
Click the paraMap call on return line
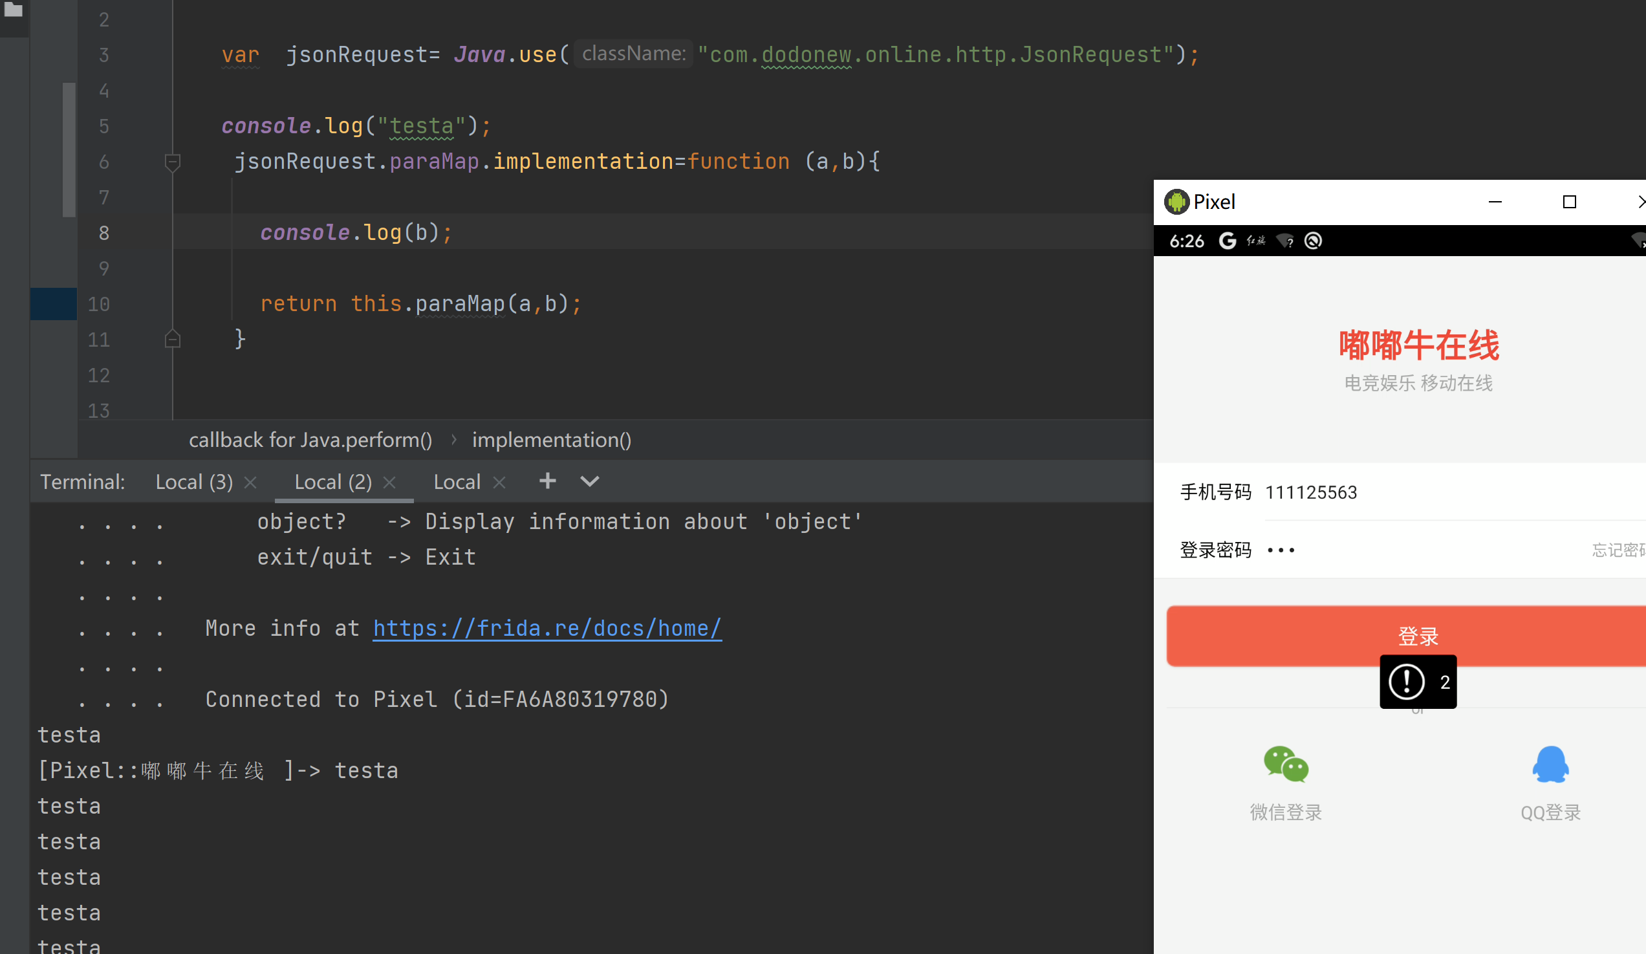click(x=460, y=303)
